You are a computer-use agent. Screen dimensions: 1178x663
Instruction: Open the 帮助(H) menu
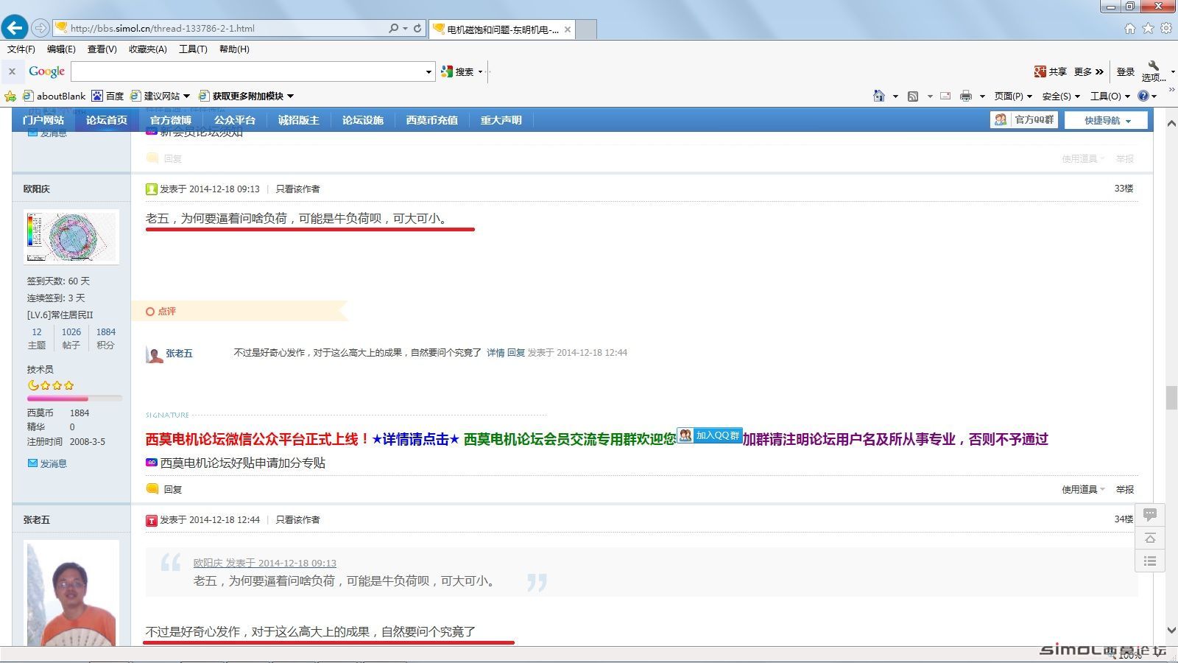[x=234, y=49]
